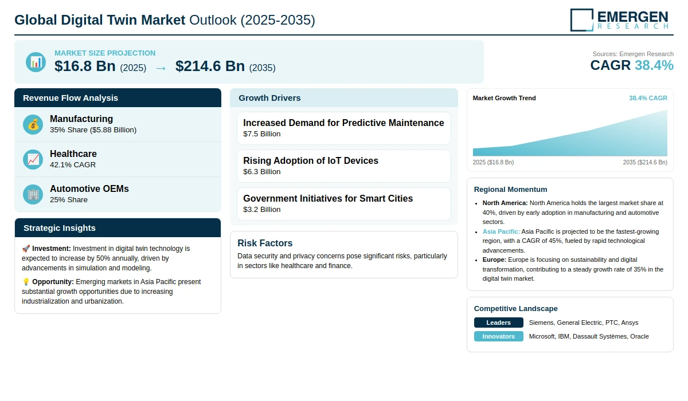Click the Automotive OEMs building icon
Viewport: 688px width, 401px height.
33,194
